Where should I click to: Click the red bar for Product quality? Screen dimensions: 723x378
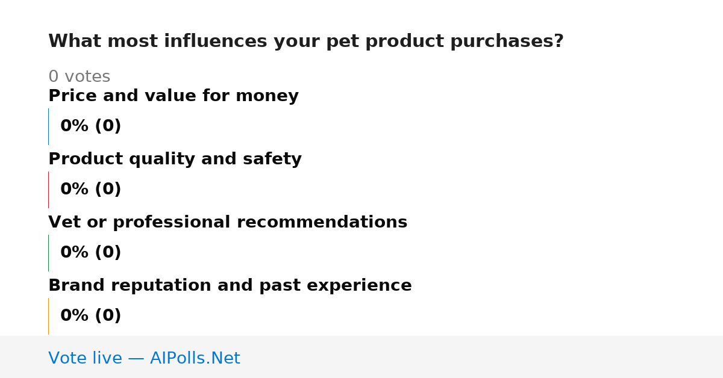point(48,190)
